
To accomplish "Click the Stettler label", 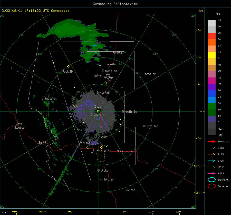I will click(x=150, y=74).
